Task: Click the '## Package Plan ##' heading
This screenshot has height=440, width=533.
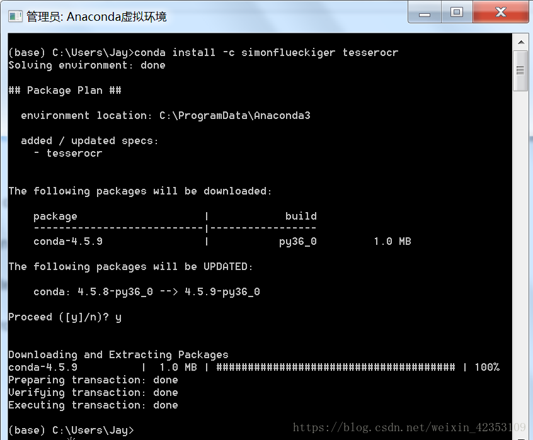Action: (65, 90)
